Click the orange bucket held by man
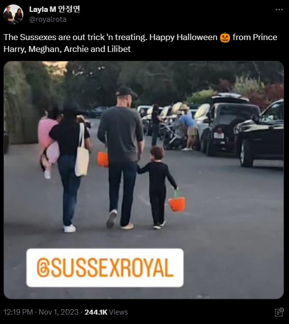The image size is (289, 324). [103, 159]
